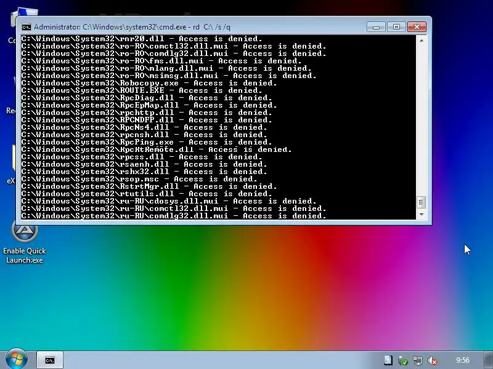This screenshot has height=369, width=493.
Task: Click the scrollbar down arrow in cmd
Action: 422,214
